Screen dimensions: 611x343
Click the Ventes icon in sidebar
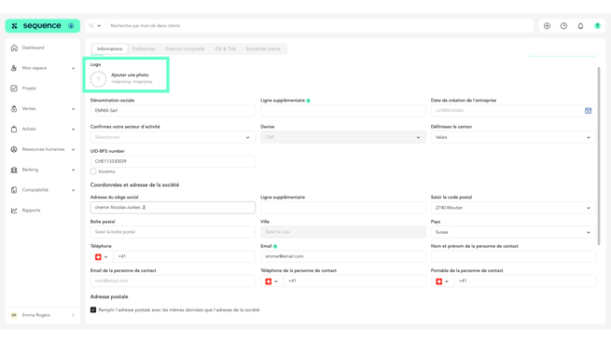14,109
